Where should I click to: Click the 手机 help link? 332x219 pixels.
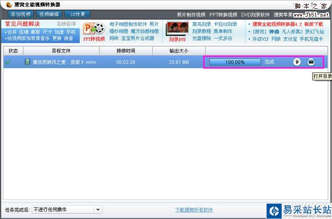click(71, 32)
